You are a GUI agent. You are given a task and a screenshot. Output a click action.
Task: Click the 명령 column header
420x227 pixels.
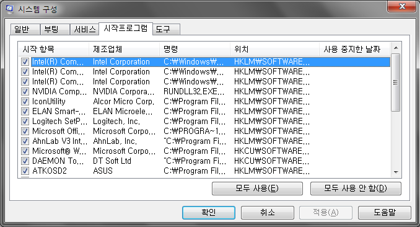[195, 49]
